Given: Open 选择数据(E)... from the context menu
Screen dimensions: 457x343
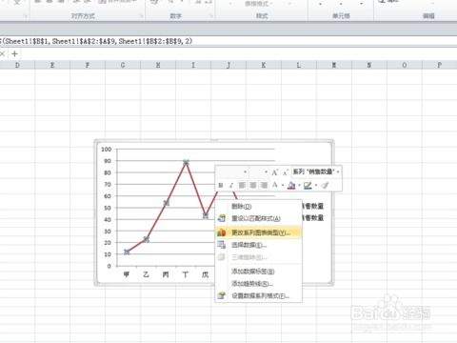Looking at the screenshot, I should pos(258,245).
